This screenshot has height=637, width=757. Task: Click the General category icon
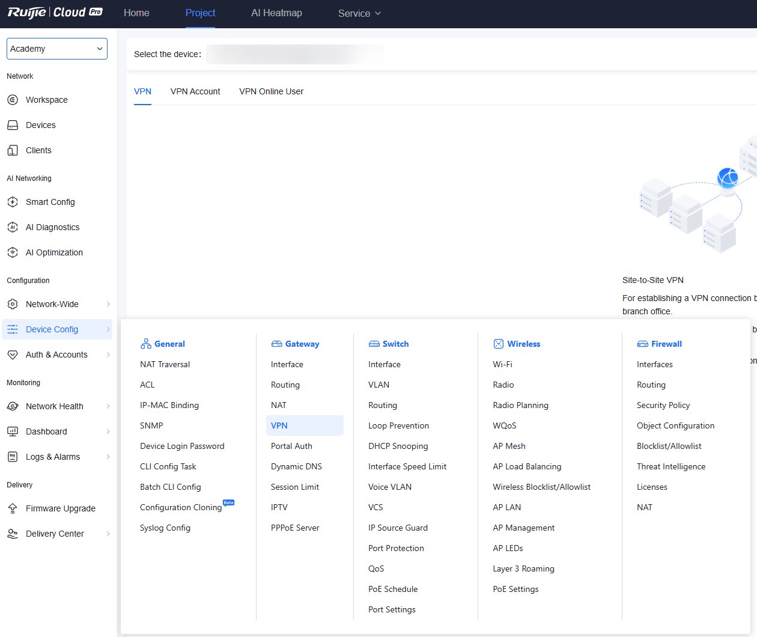145,344
